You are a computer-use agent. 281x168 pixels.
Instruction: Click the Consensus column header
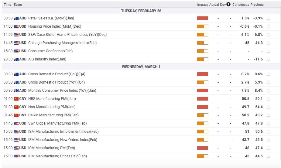[x=241, y=5]
